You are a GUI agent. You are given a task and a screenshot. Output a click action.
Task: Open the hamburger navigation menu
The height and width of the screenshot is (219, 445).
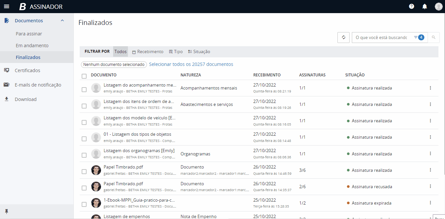7,7
